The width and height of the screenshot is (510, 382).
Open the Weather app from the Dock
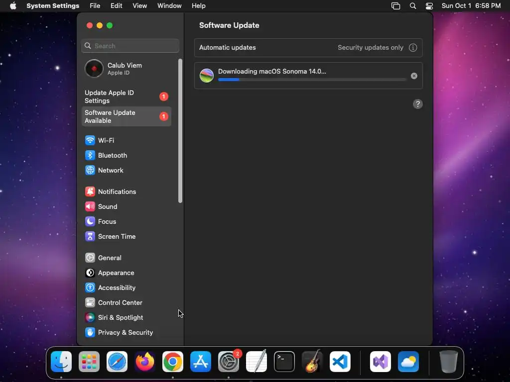coord(408,362)
